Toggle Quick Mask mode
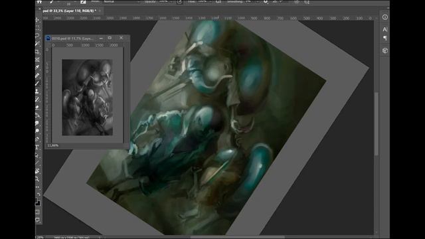Viewport: 425px width, 239px height. point(37,212)
